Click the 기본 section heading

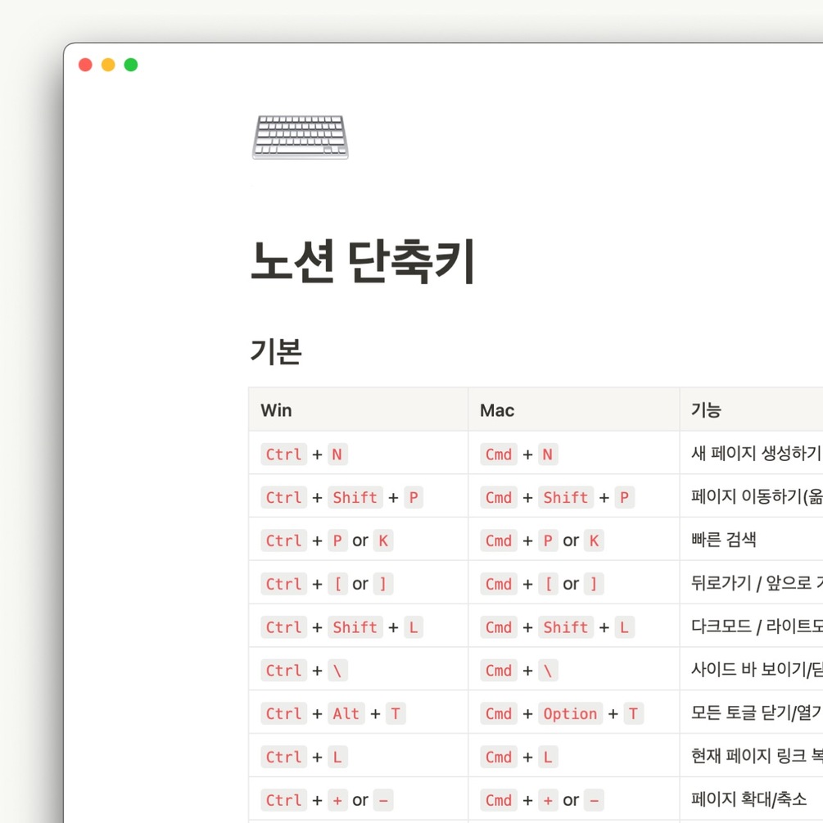[276, 351]
